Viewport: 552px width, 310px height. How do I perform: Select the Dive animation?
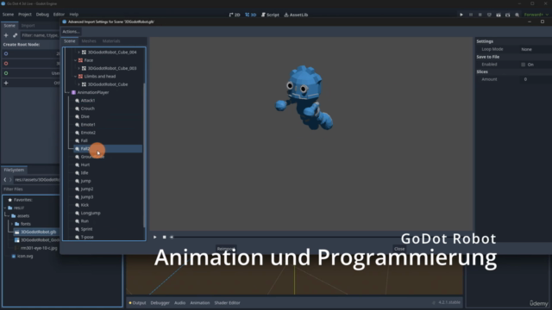tap(85, 117)
